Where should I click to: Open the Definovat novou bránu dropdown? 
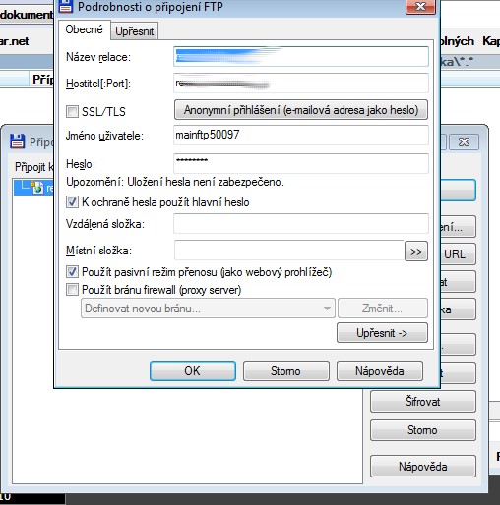point(208,309)
